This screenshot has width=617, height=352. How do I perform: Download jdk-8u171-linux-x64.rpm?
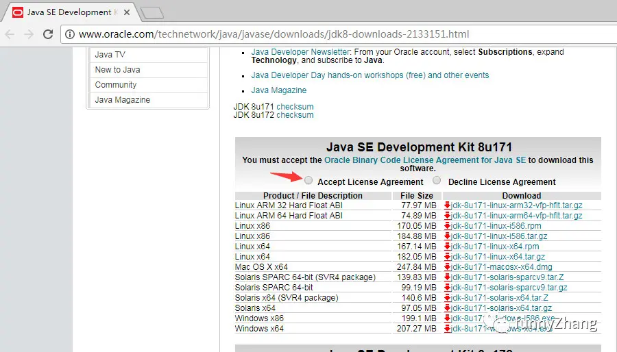pos(494,247)
